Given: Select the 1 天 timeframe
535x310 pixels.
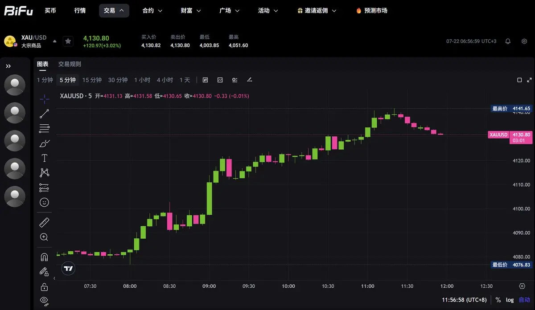Looking at the screenshot, I should click(x=185, y=80).
